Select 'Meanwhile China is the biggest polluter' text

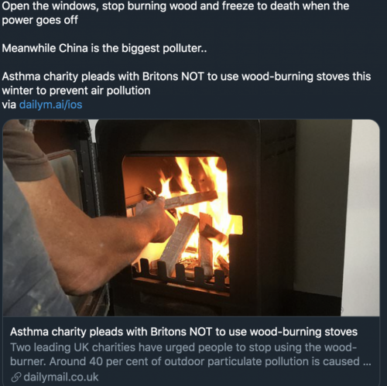click(104, 48)
